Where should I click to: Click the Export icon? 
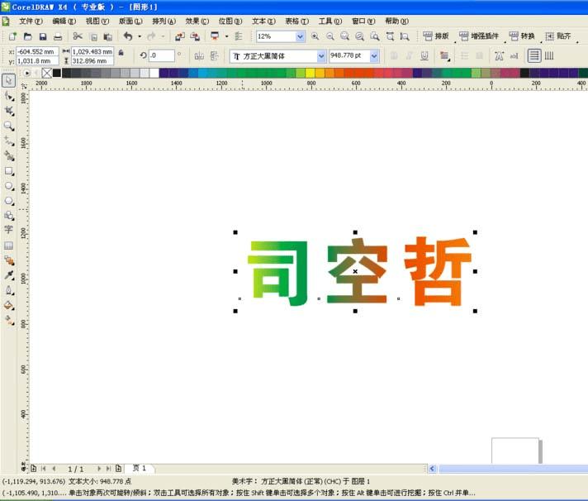point(195,36)
